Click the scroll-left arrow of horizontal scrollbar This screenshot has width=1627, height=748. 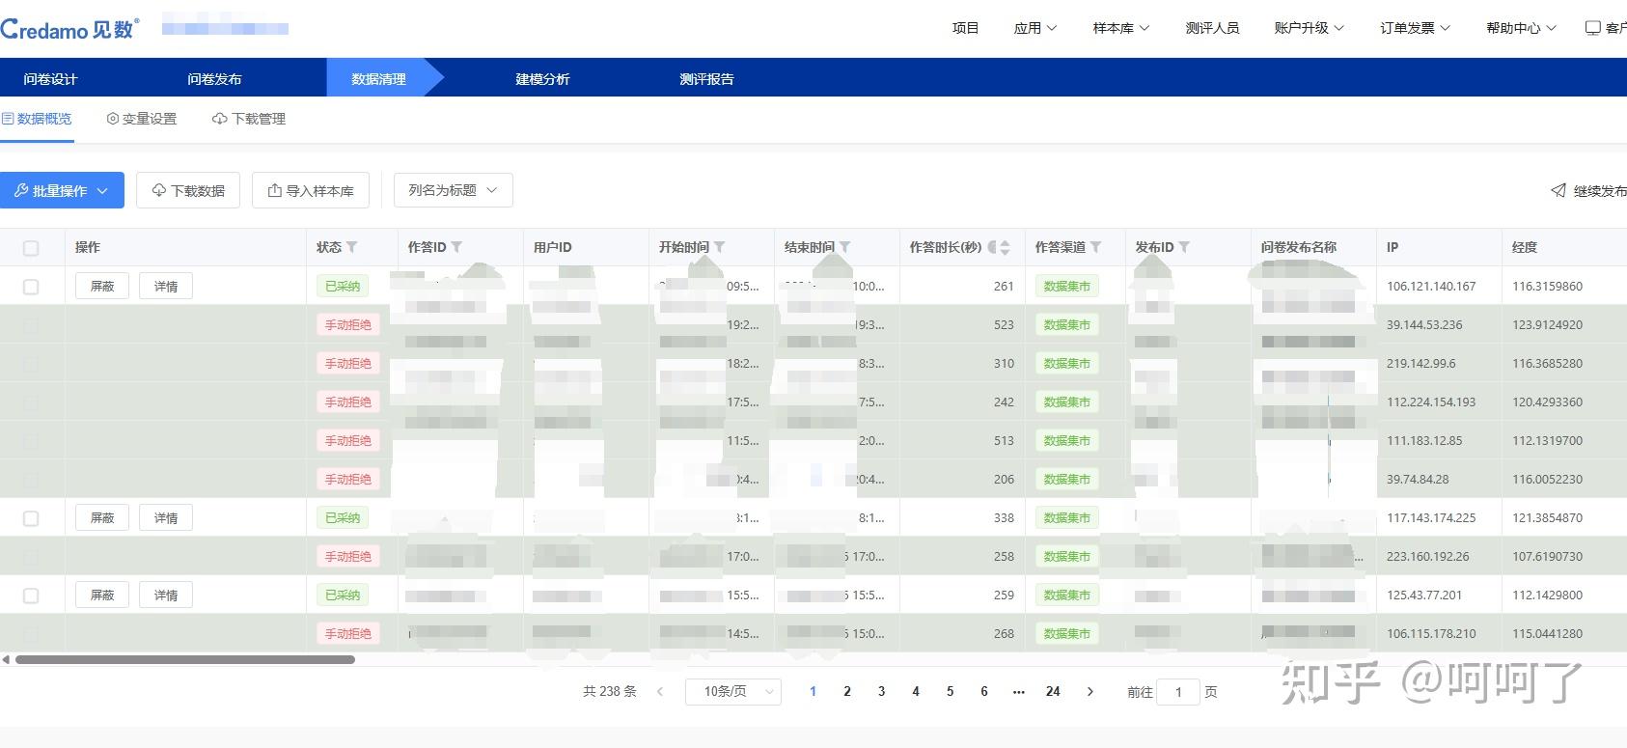pos(6,660)
